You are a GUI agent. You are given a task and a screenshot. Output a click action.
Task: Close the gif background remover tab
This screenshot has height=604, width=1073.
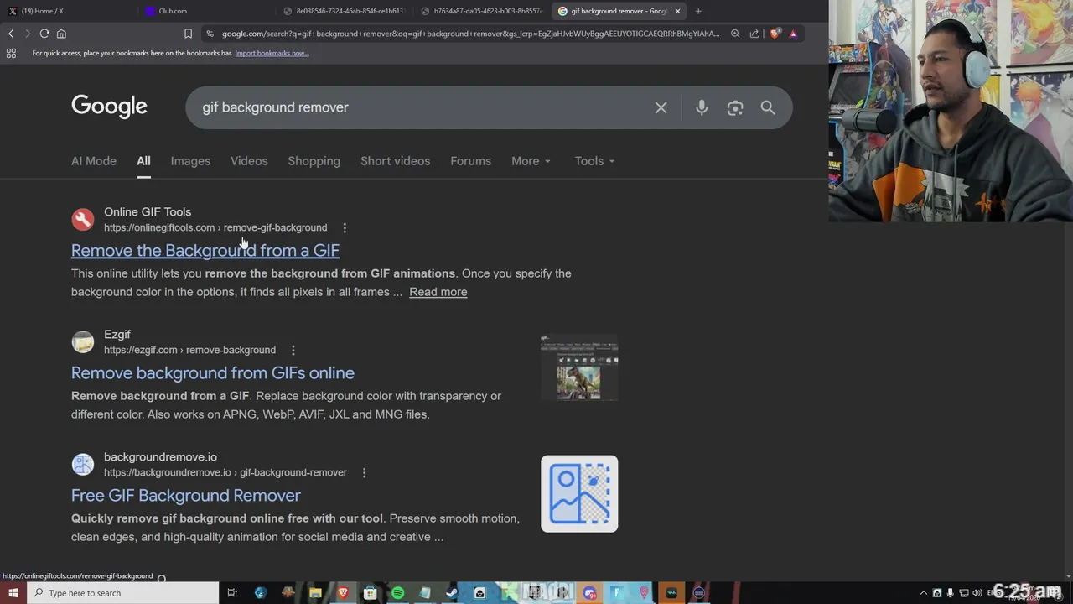[x=677, y=11]
